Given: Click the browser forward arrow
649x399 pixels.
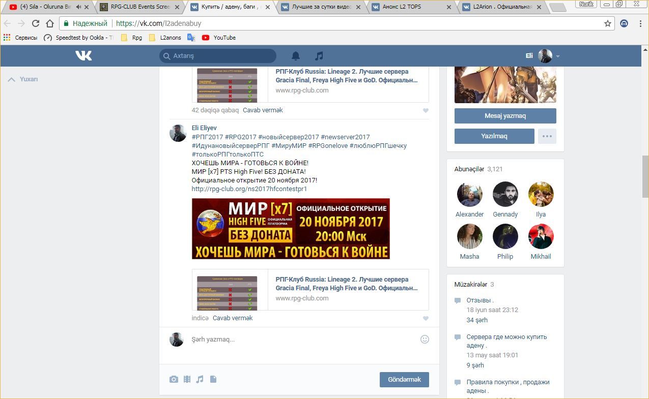Looking at the screenshot, I should pyautogui.click(x=21, y=23).
